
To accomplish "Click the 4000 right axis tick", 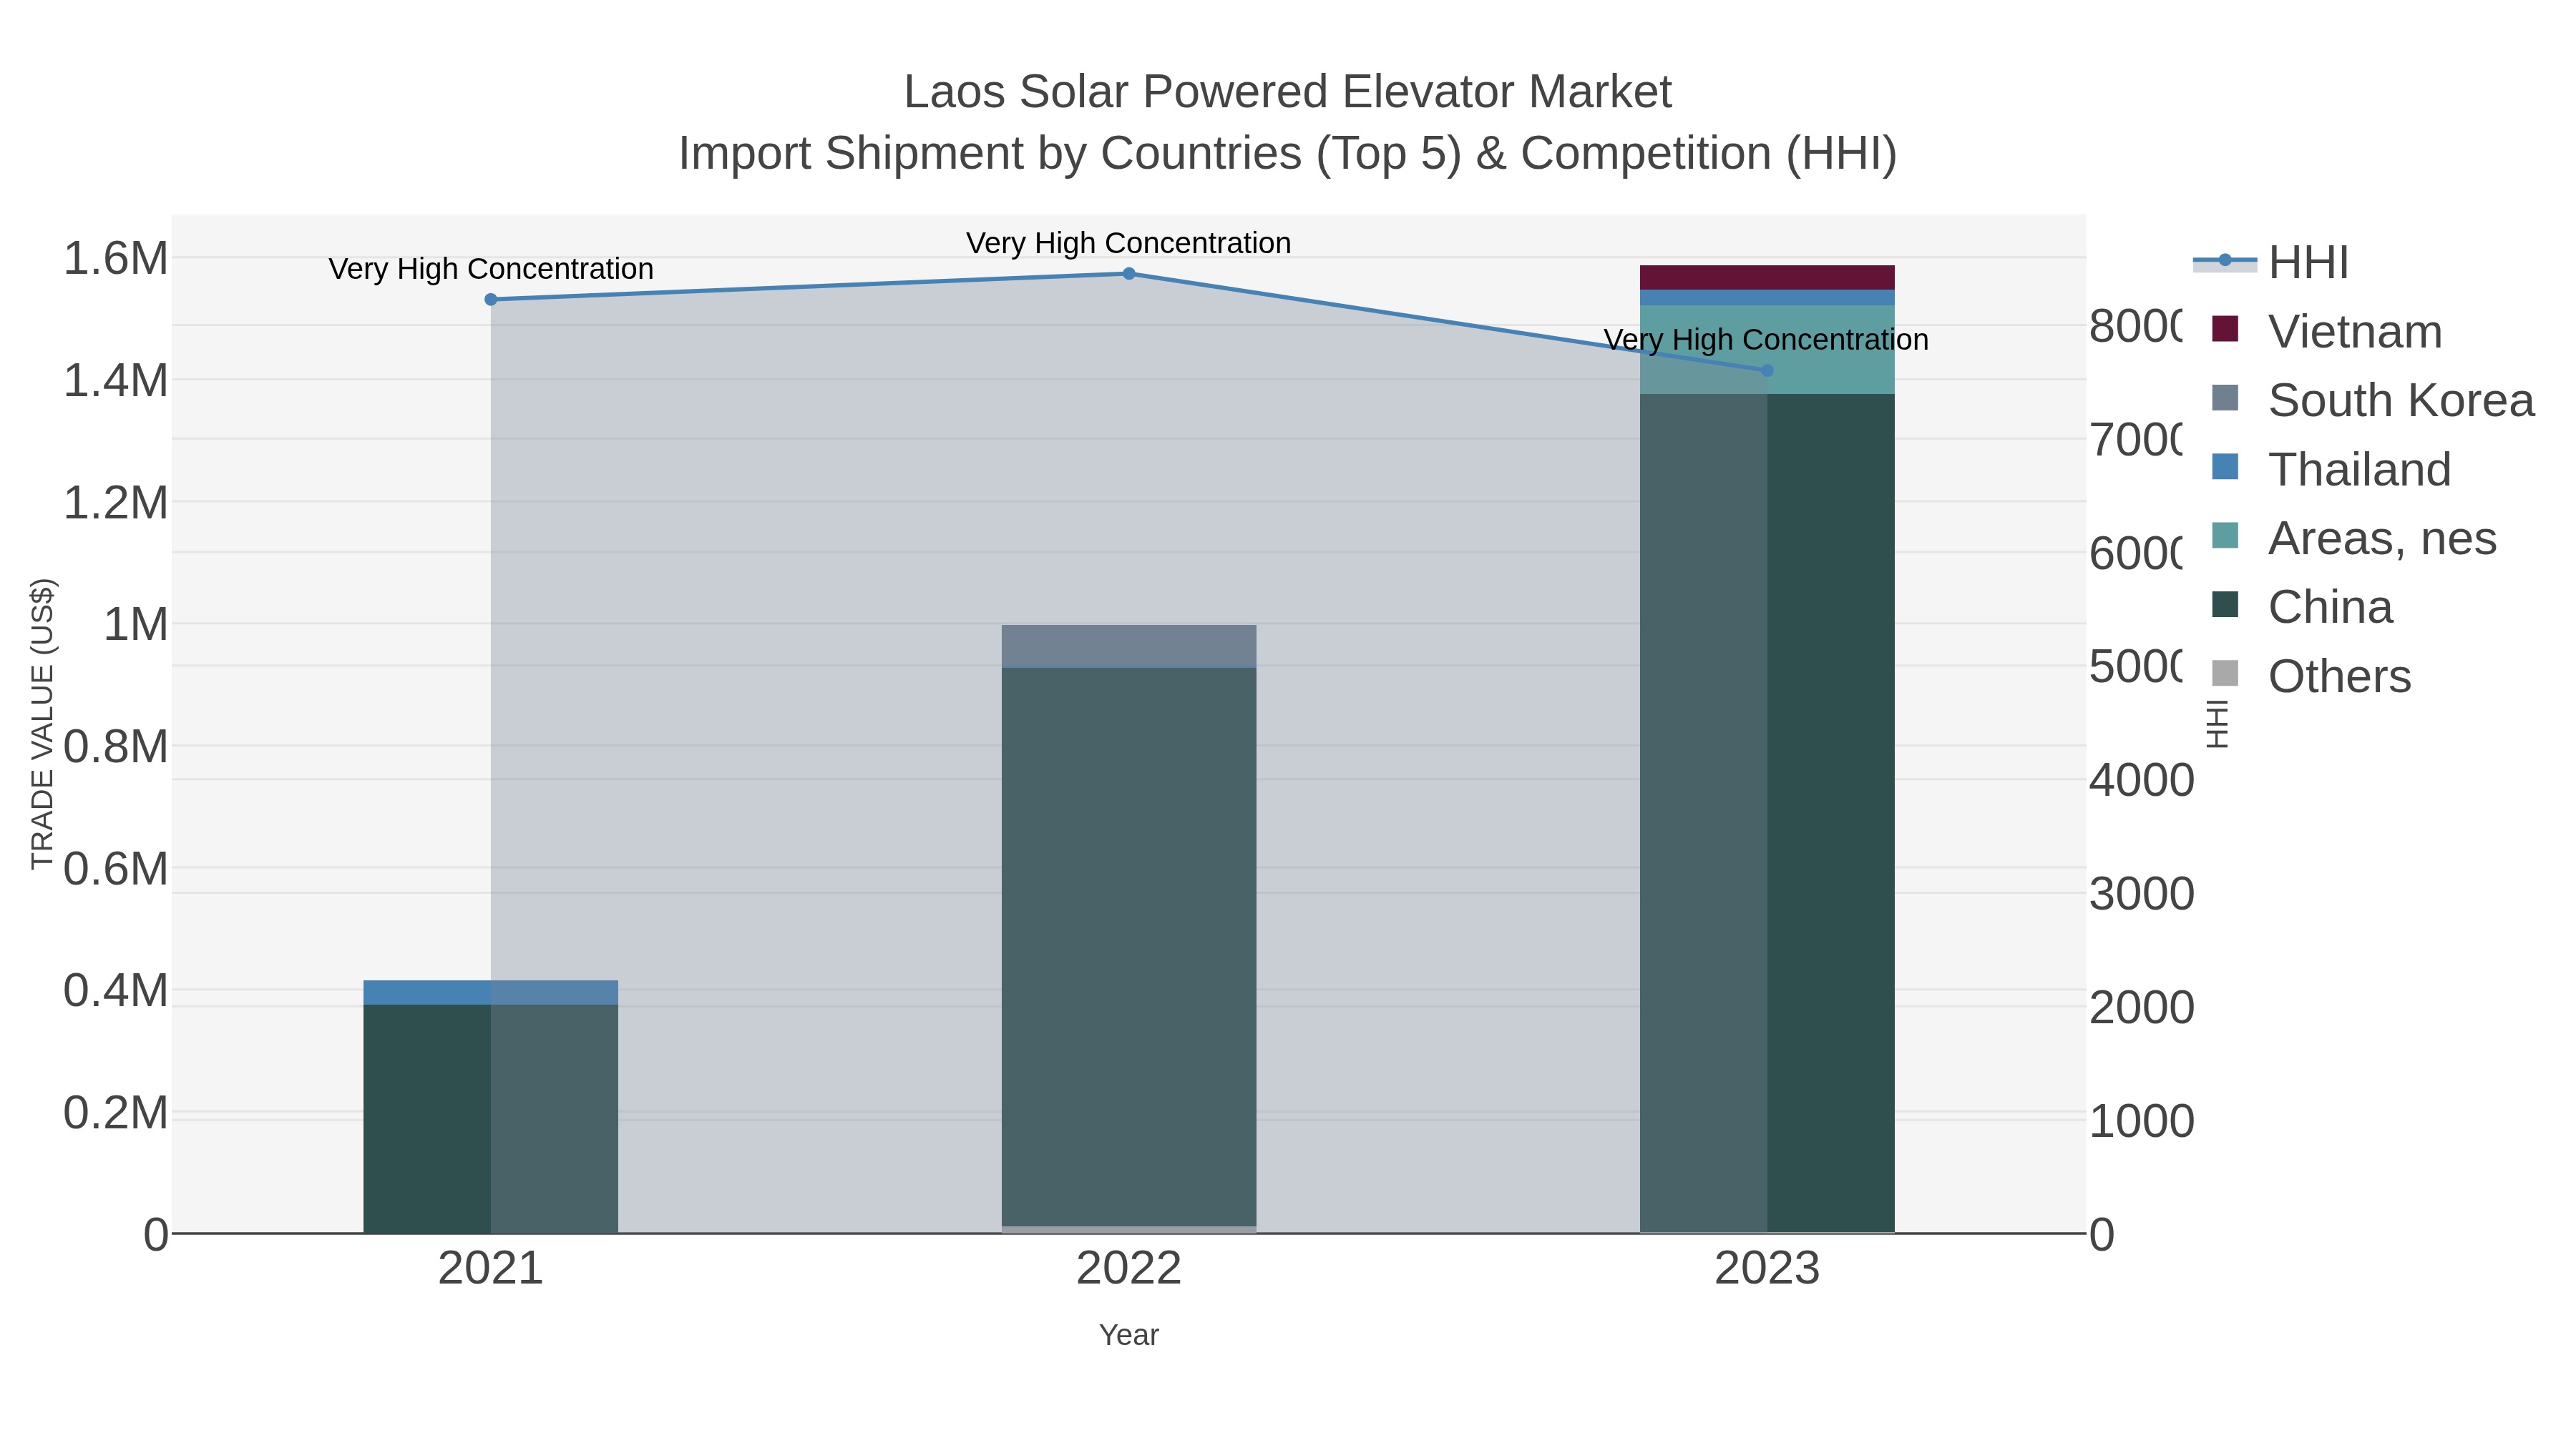I will tap(2141, 780).
